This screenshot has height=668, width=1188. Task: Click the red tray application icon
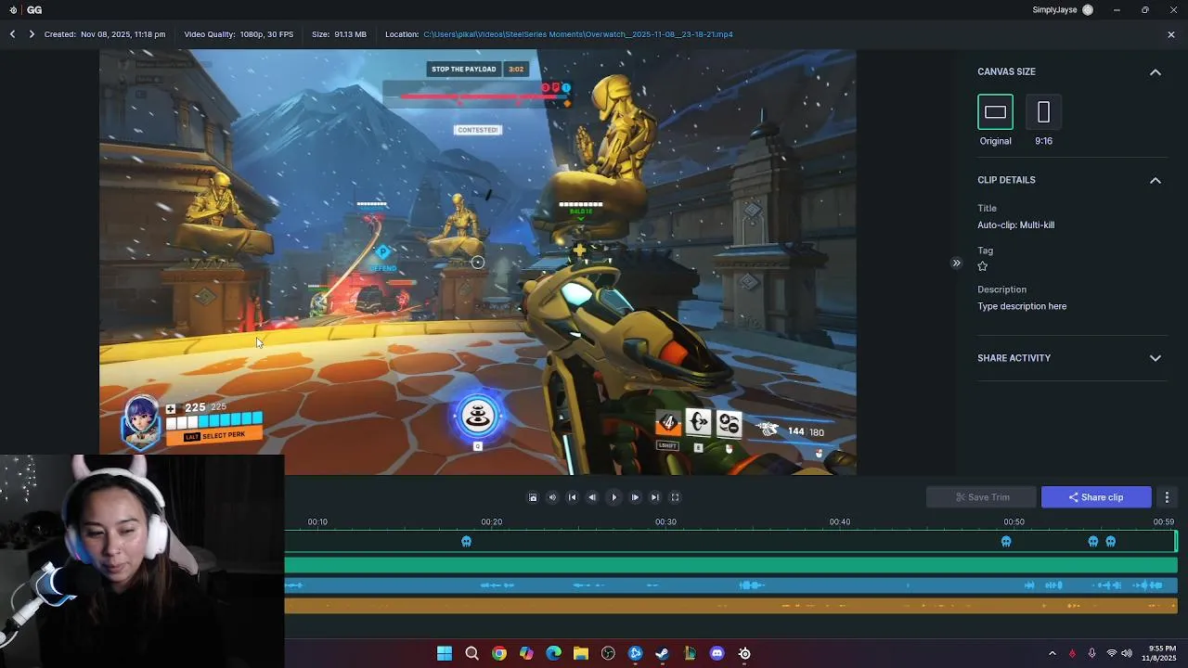click(1073, 653)
